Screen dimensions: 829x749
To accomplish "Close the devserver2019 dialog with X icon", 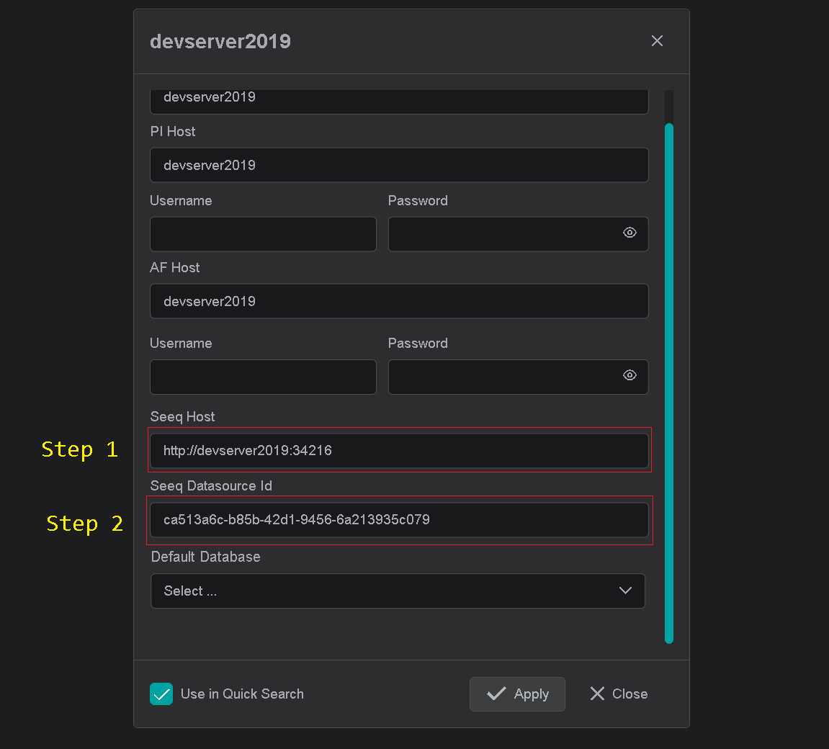I will [x=657, y=41].
